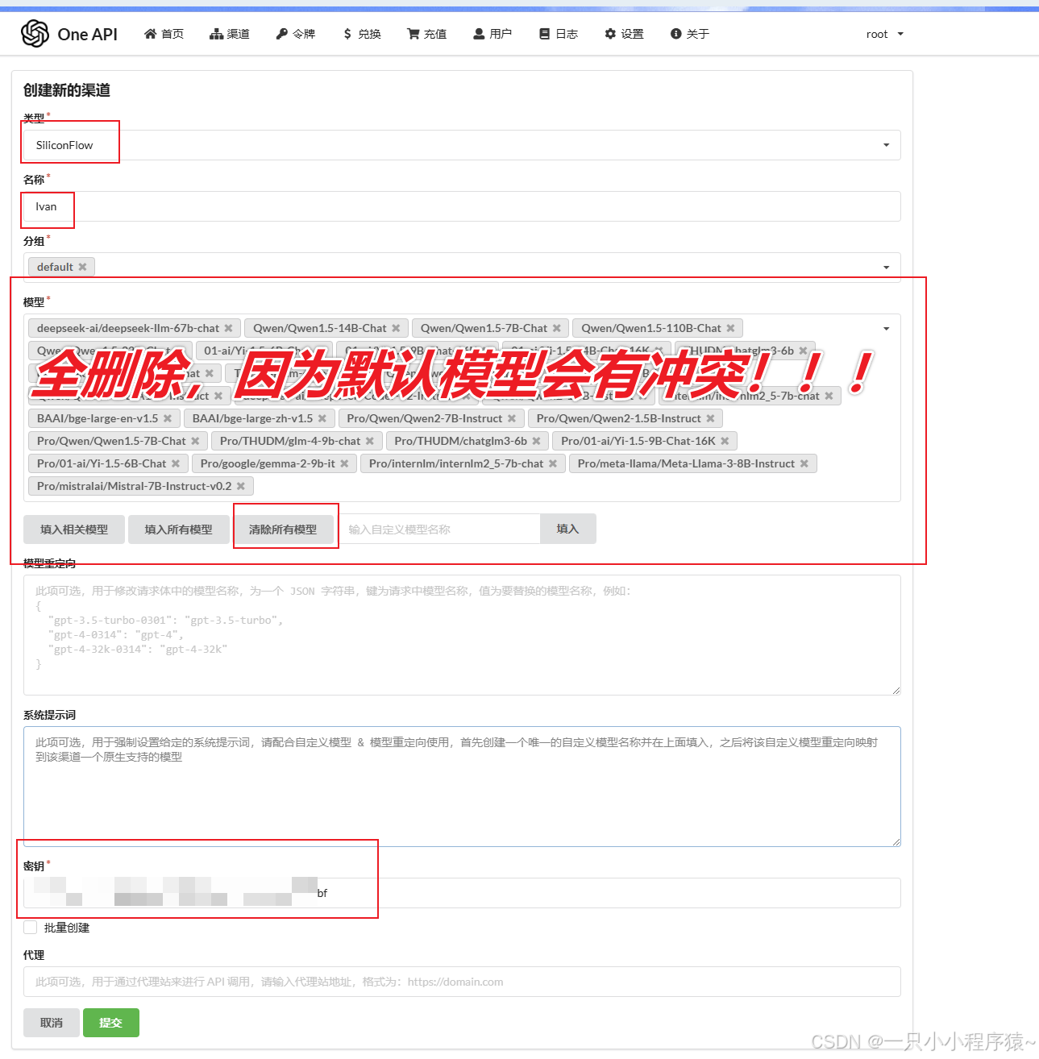Go to the 令牌 tokens page

pyautogui.click(x=296, y=34)
